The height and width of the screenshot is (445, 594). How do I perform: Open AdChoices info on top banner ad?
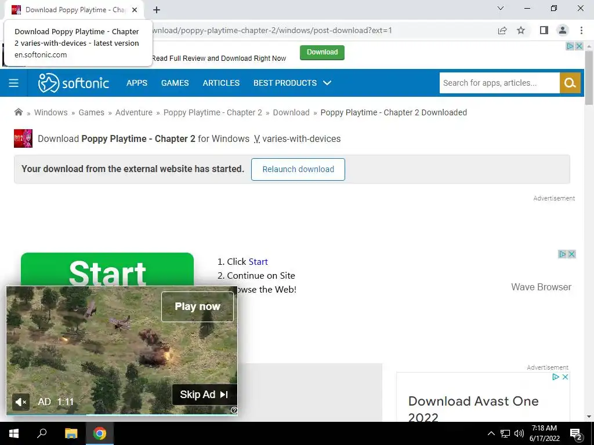[570, 46]
